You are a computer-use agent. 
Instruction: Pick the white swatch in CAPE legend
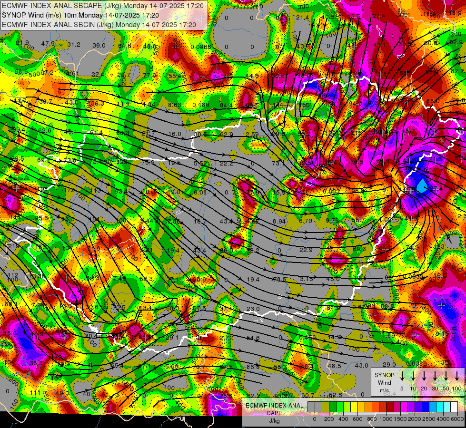[455, 407]
